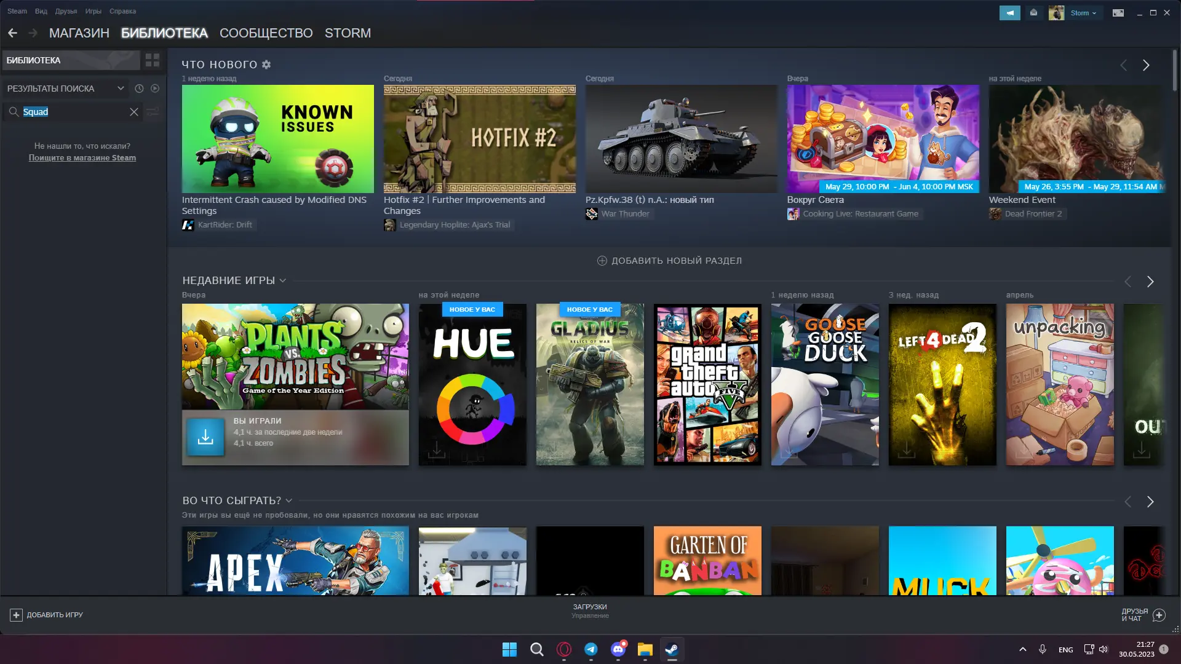Open the Grand Theft Auto V thumbnail
Screen dimensions: 1181x664
coord(707,384)
